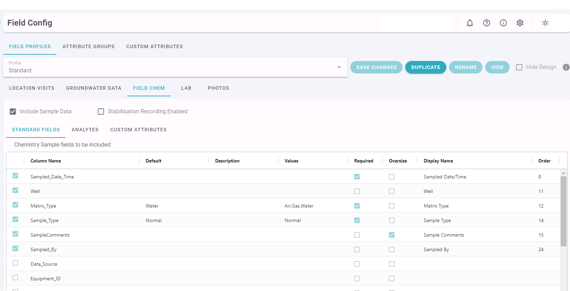
Task: Click the scroll-up arrow of the table
Action: coord(564,173)
